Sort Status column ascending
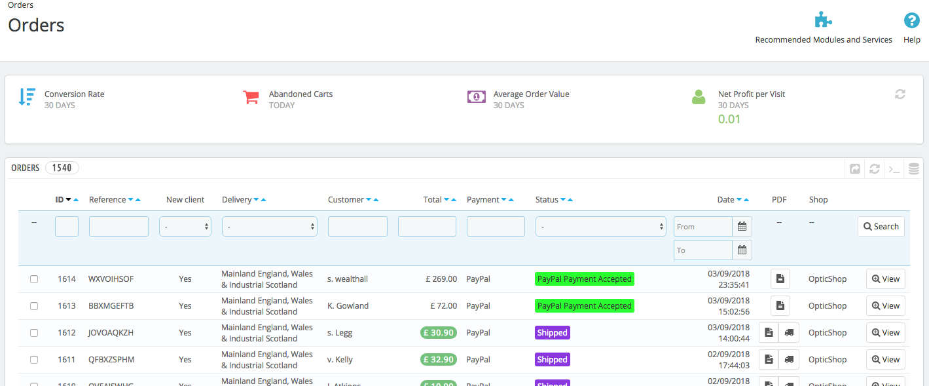This screenshot has height=386, width=929. pos(570,200)
